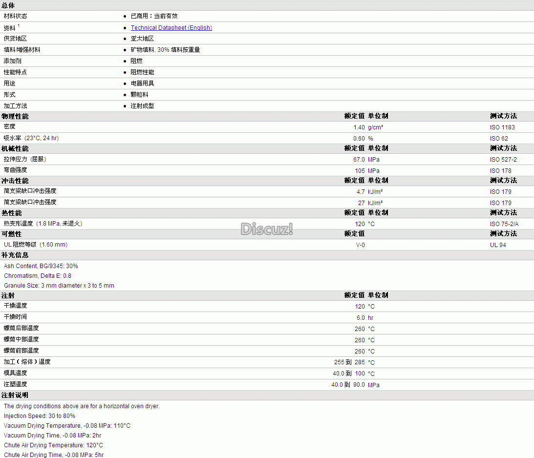Select the 注塑温度 range 40.0 到 90.0
Image resolution: width=534 pixels, height=458 pixels.
coord(348,385)
